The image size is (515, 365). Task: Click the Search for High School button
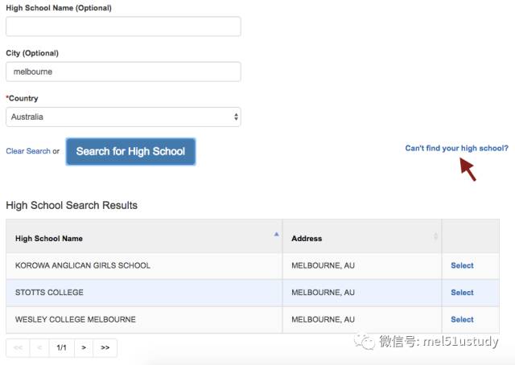[130, 151]
